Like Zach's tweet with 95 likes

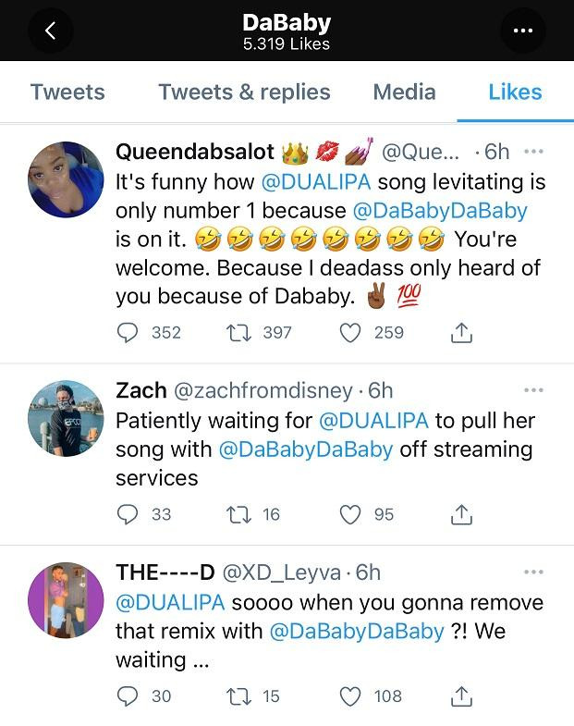click(x=350, y=514)
